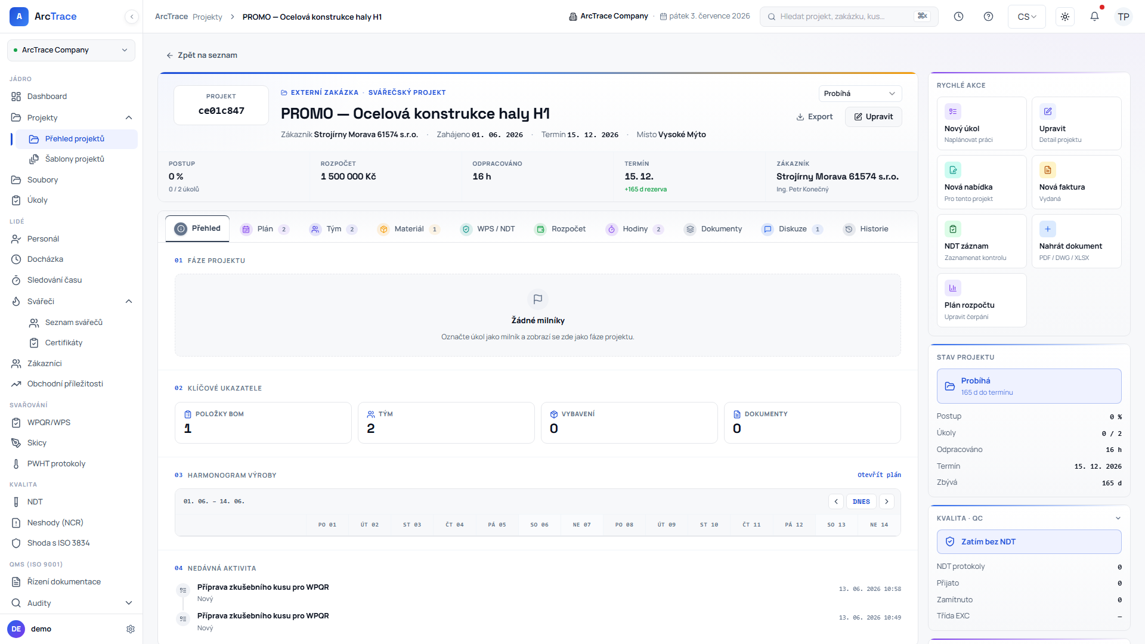Viewport: 1145px width, 644px height.
Task: Click the Projekty breadcrumb link
Action: pyautogui.click(x=208, y=17)
